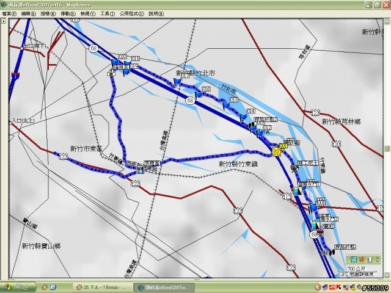Click language bar orange character icon

362,259
